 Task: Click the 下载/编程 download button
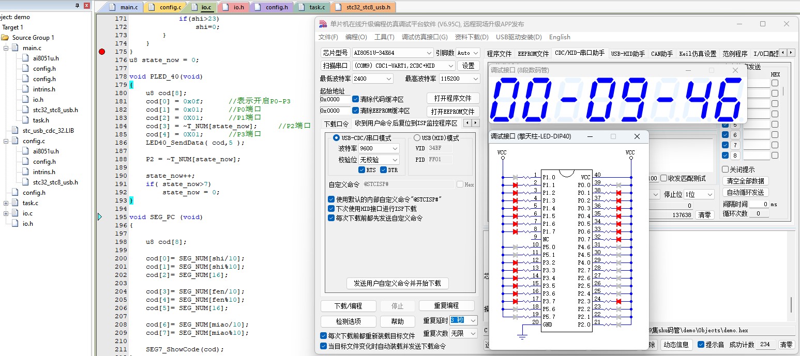point(348,306)
